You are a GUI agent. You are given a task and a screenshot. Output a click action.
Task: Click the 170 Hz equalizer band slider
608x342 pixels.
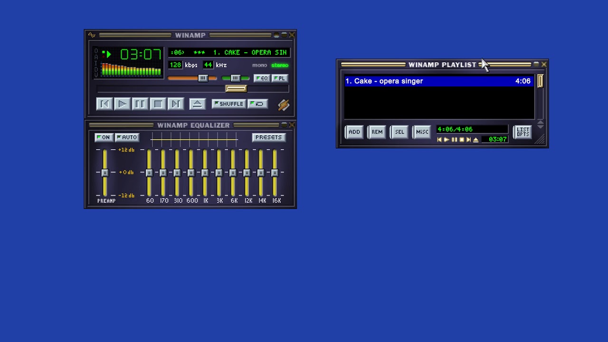click(x=163, y=173)
